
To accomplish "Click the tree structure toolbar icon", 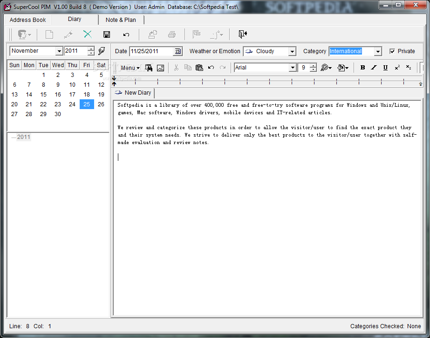I will (196, 34).
